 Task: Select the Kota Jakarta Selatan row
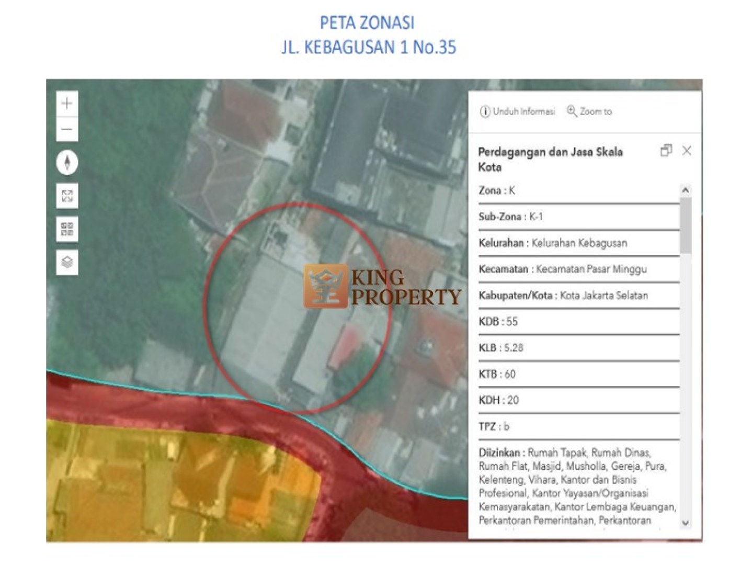point(578,296)
